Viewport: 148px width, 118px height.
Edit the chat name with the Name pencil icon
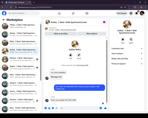point(79,55)
